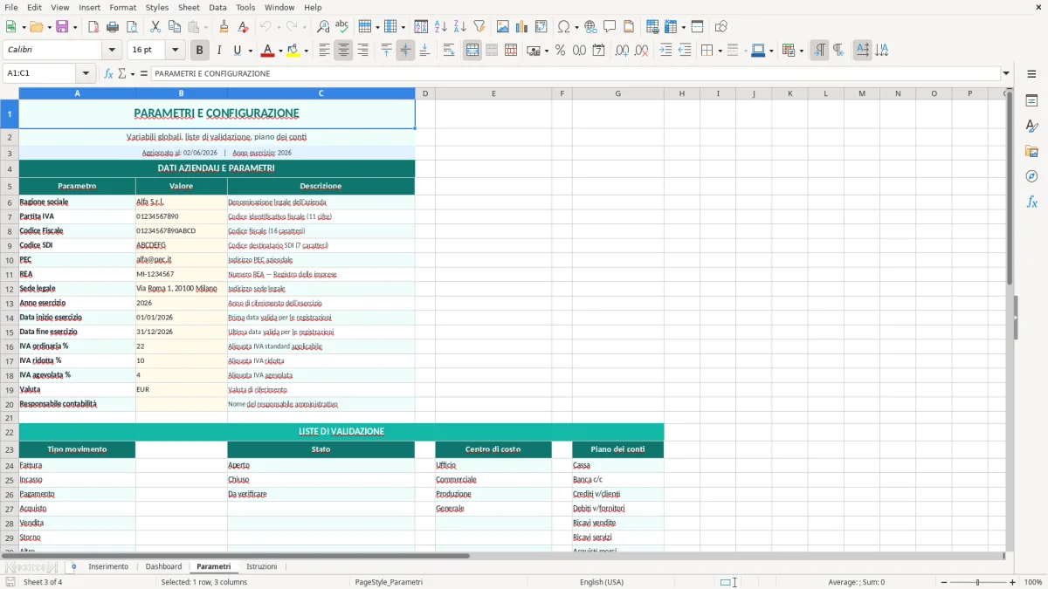Format cell as percent
Viewport: 1048px width, 589px height.
click(x=560, y=51)
